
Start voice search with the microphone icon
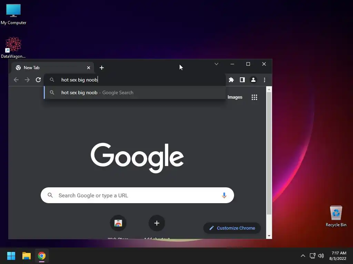[x=224, y=195]
